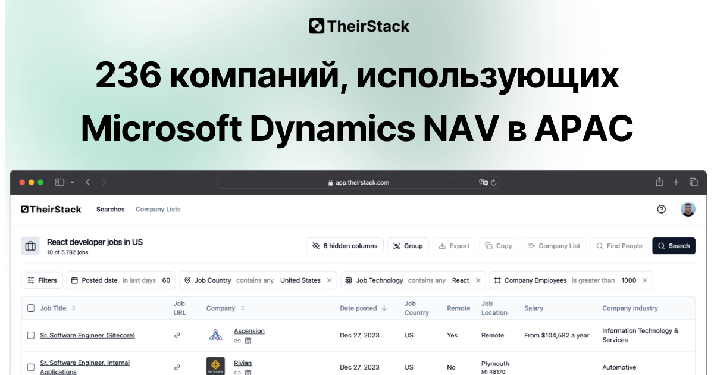Open Ascension website link icon
The width and height of the screenshot is (714, 375).
tap(237, 341)
